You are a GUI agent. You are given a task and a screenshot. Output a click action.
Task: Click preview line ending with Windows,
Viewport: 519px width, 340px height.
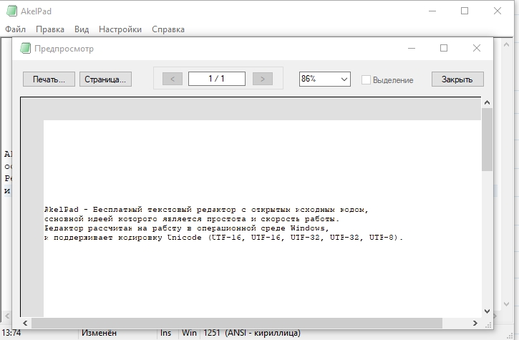[x=187, y=228]
